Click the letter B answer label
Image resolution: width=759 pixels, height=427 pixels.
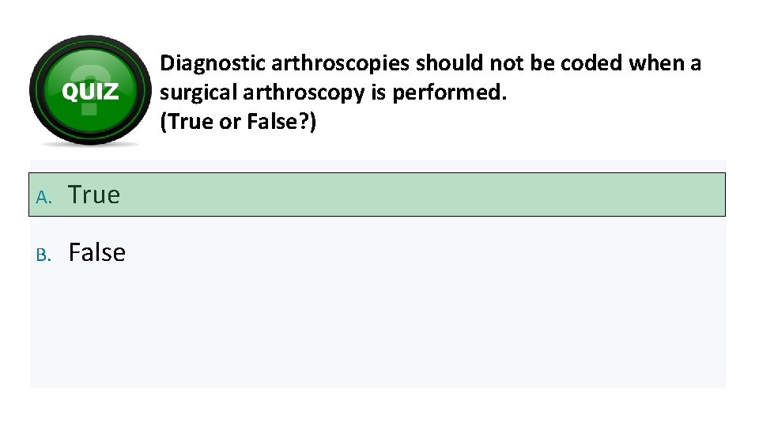click(43, 255)
